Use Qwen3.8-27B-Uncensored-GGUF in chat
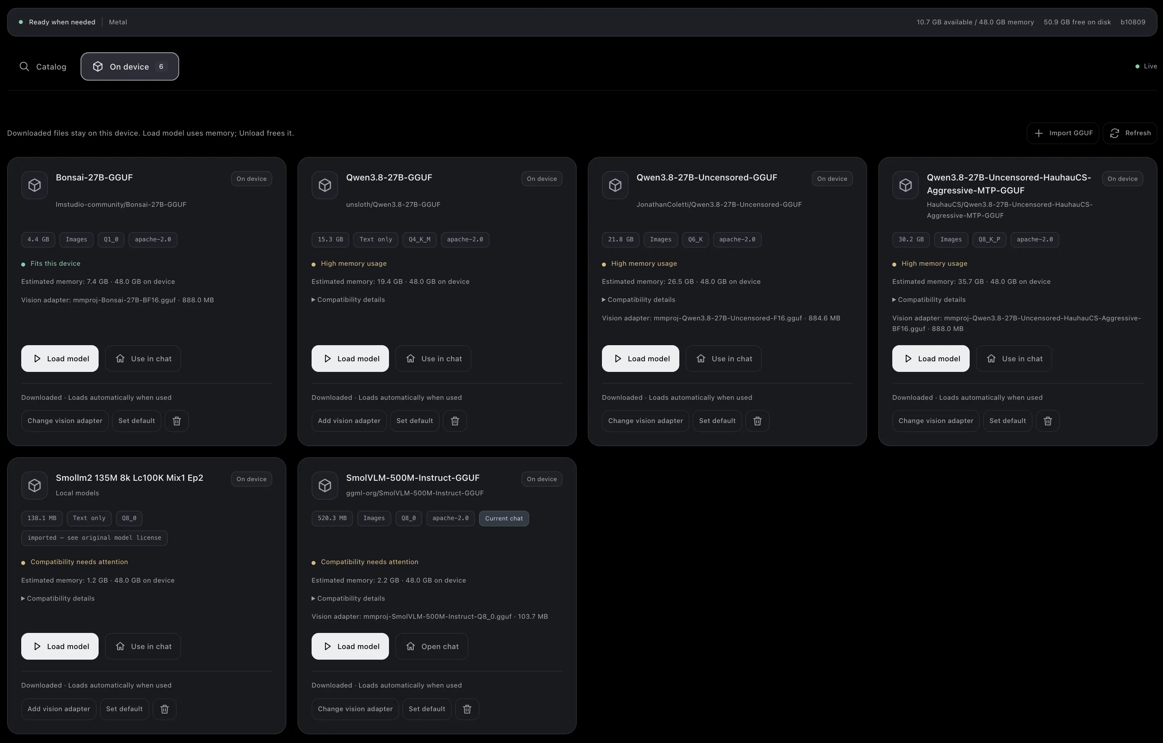This screenshot has width=1163, height=743. point(723,359)
